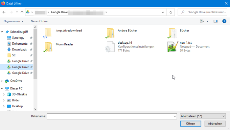This screenshot has height=130, width=230.
Task: Click the Öffnen button
Action: [x=190, y=123]
